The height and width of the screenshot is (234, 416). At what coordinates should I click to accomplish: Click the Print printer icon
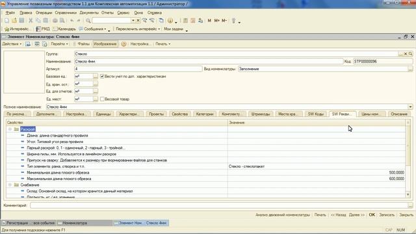point(55,20)
